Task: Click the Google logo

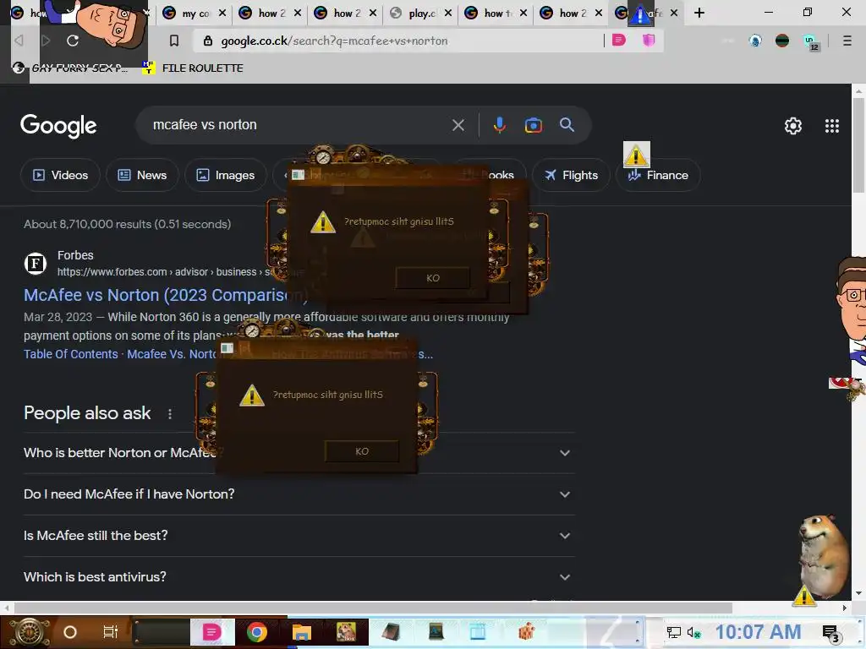Action: 58,126
